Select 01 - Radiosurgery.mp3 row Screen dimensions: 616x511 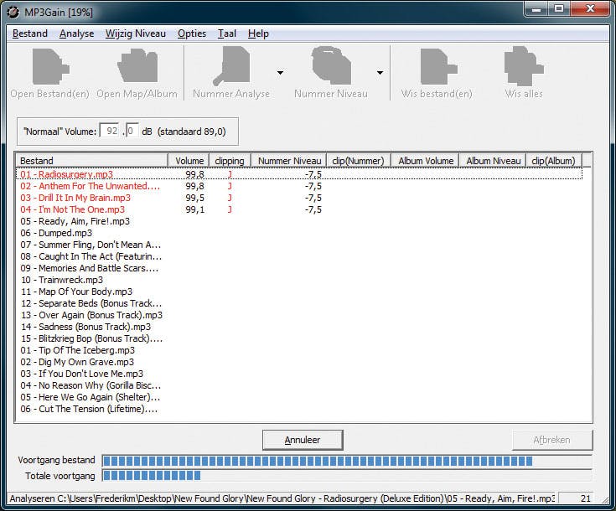click(299, 174)
